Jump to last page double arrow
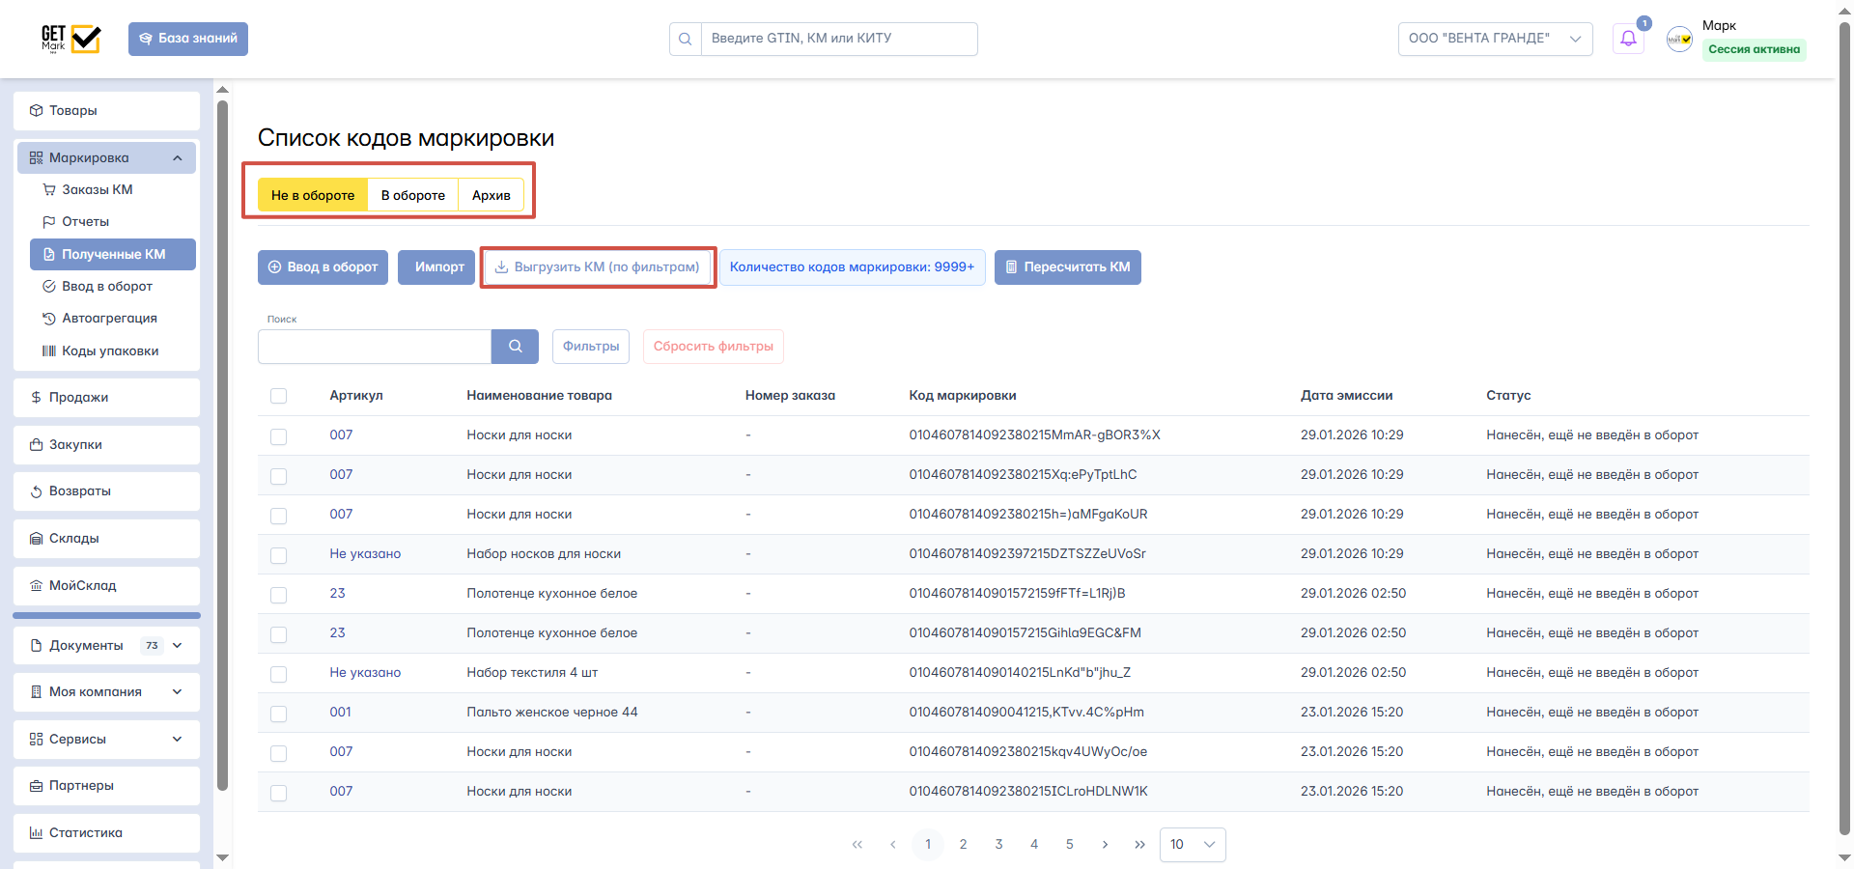This screenshot has height=869, width=1854. pos(1139,845)
